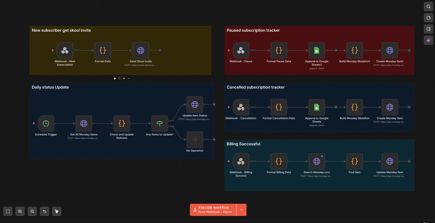Add a node after Append to Google Sheets1

(336, 50)
